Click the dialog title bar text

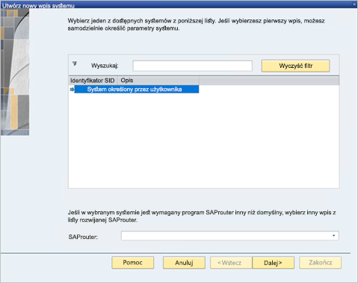(x=38, y=5)
